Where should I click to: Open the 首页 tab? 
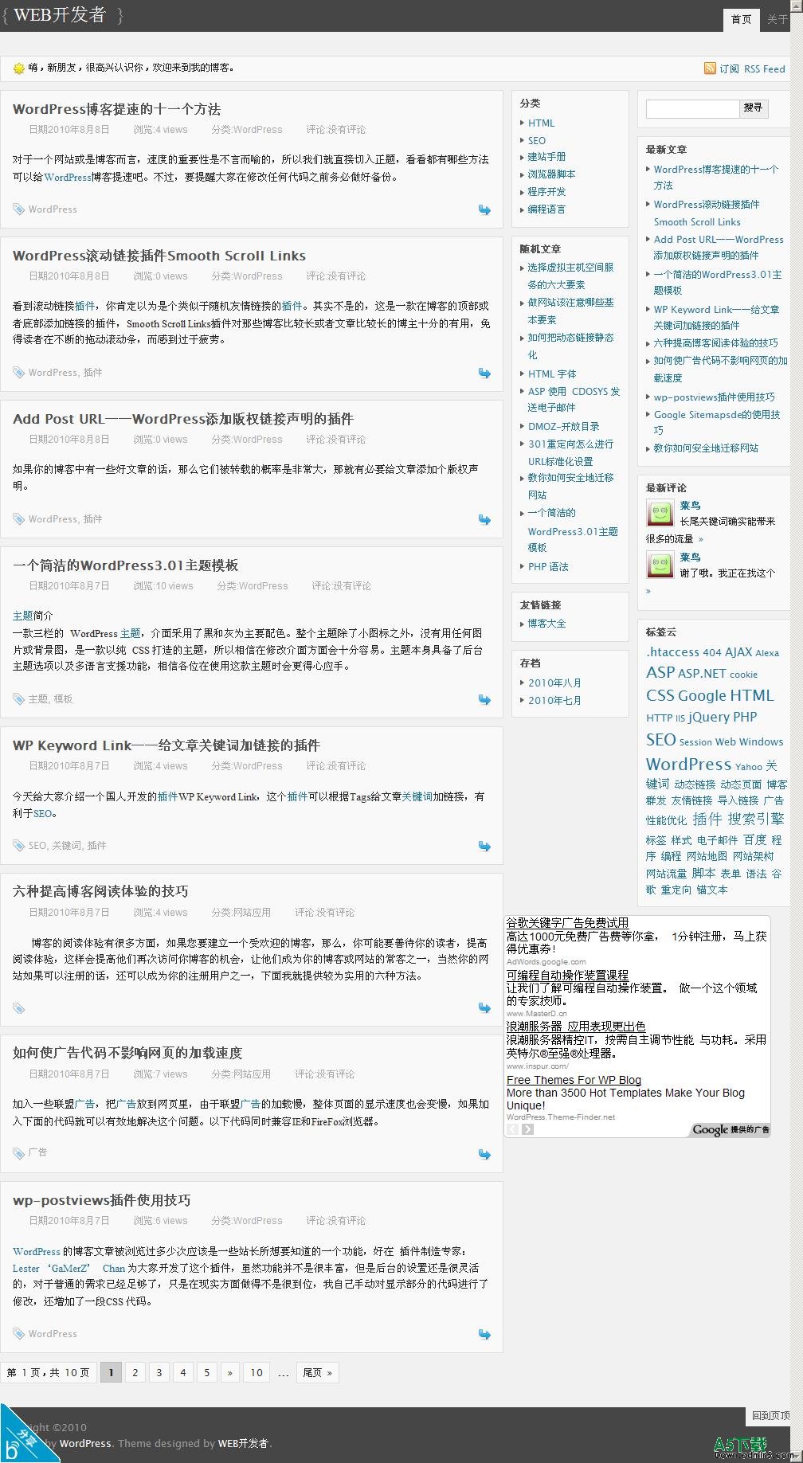[742, 19]
